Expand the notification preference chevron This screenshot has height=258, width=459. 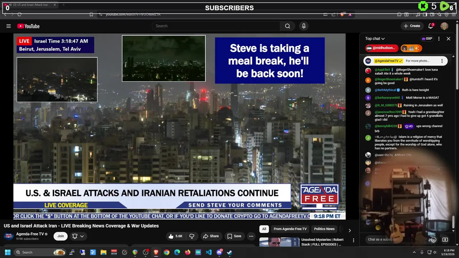click(82, 236)
